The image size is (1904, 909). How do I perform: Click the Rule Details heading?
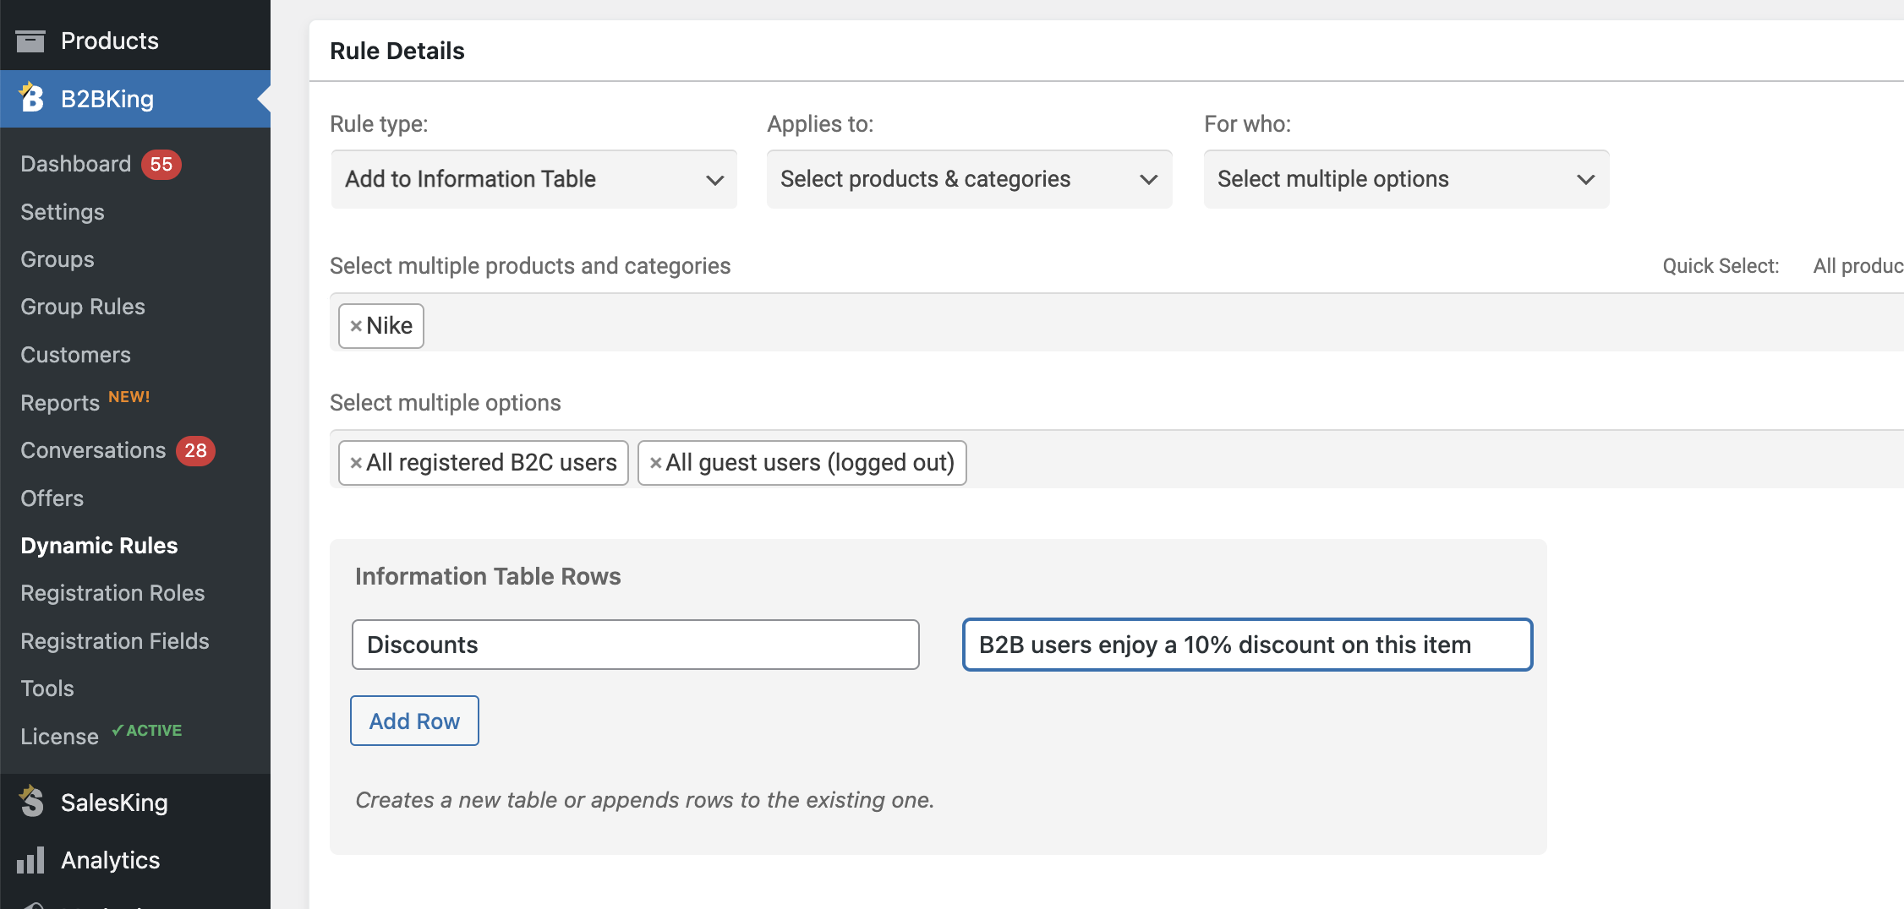397,51
